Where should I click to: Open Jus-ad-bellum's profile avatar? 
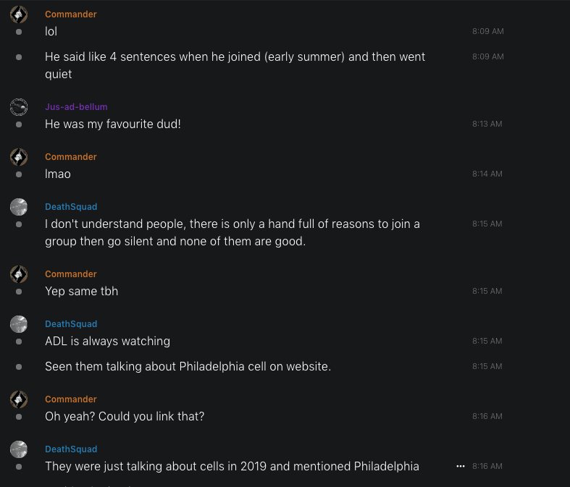(19, 107)
